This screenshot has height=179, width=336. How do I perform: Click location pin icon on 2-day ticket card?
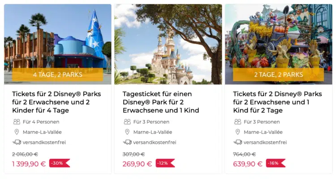coord(238,132)
